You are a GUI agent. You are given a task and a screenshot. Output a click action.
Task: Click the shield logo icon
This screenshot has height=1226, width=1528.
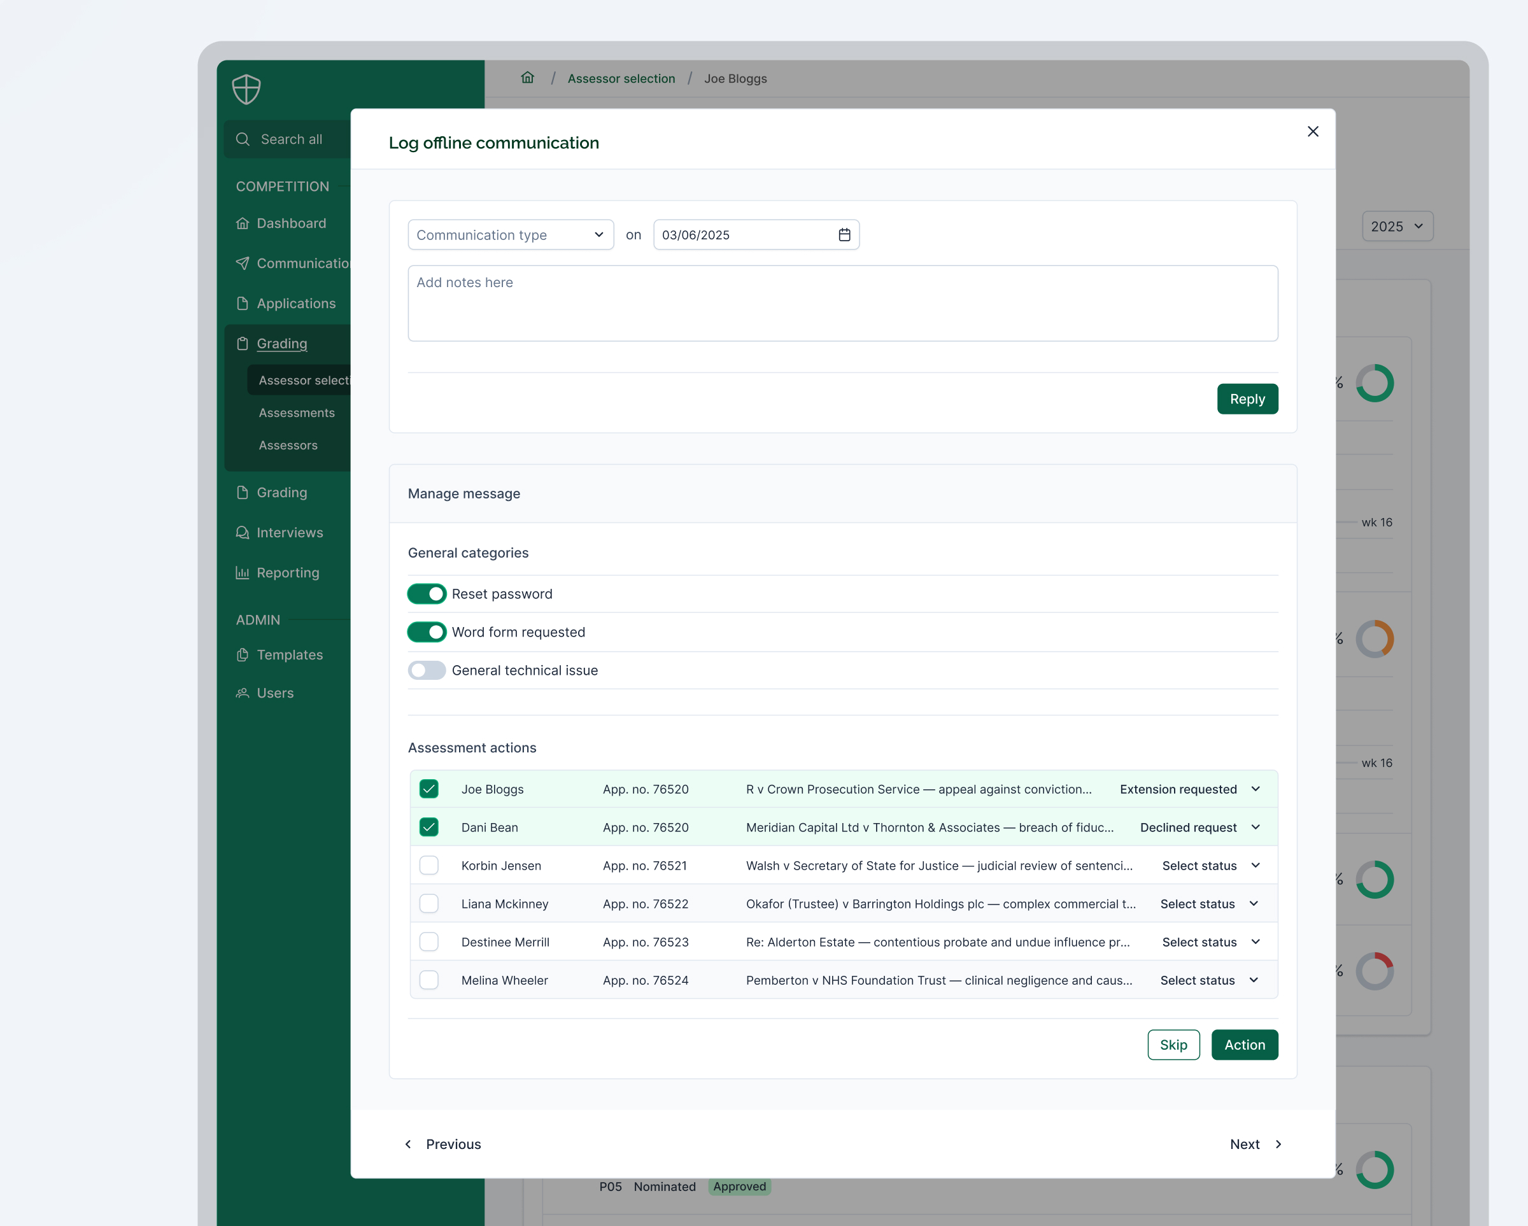click(x=246, y=89)
